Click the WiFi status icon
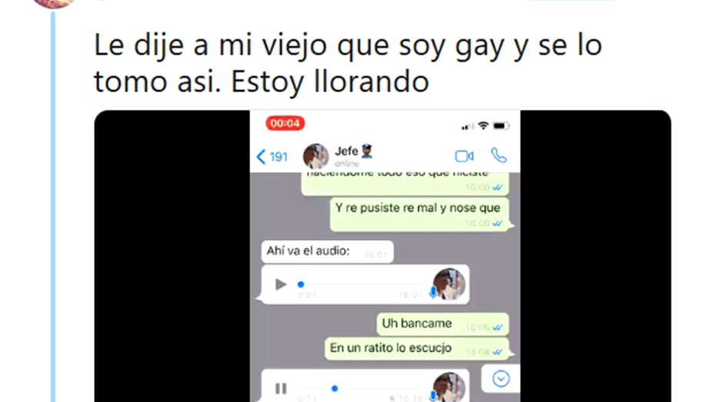Image resolution: width=715 pixels, height=402 pixels. [483, 125]
